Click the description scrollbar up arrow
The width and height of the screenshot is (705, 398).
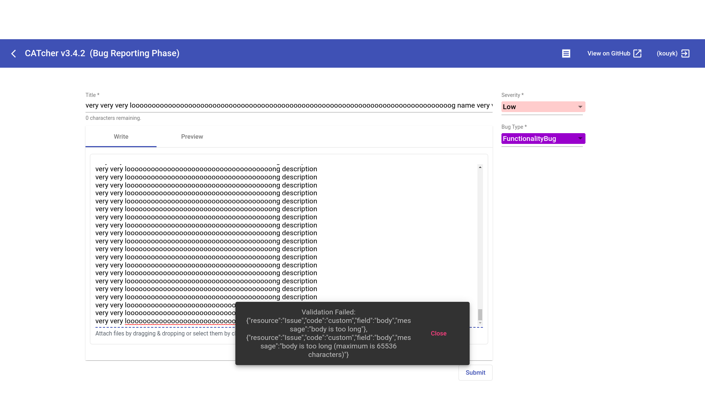[x=480, y=167]
